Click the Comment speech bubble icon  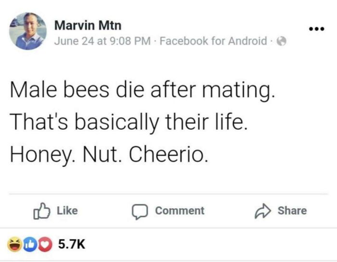coord(140,211)
